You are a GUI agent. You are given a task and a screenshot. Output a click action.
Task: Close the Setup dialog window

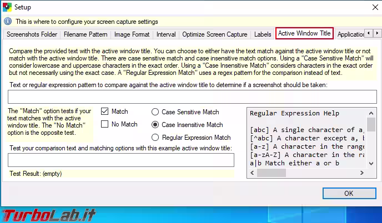point(375,7)
